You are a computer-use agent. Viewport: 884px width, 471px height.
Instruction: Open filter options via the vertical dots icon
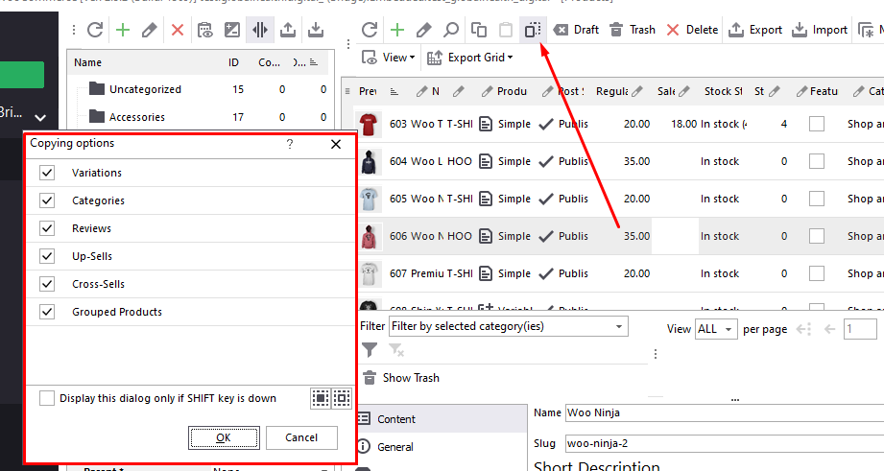click(656, 354)
